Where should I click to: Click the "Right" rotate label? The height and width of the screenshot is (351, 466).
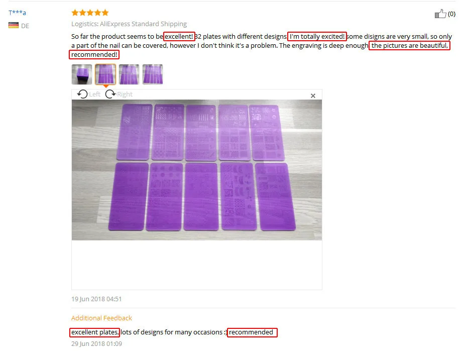pyautogui.click(x=125, y=95)
